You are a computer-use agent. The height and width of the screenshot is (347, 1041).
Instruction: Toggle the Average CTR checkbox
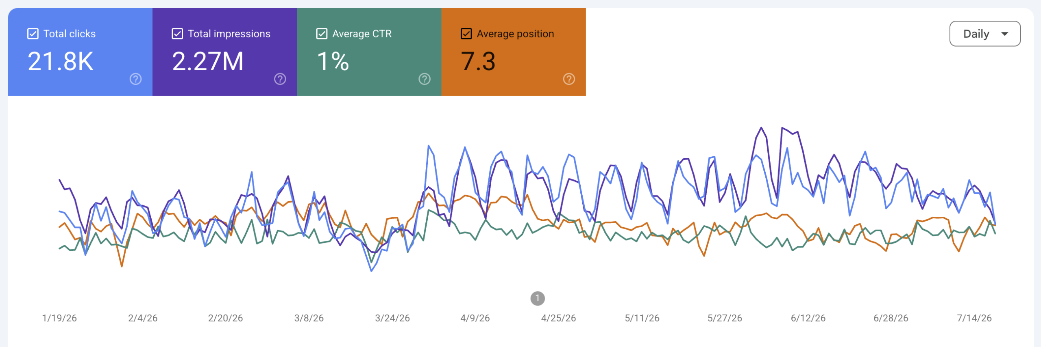click(322, 34)
